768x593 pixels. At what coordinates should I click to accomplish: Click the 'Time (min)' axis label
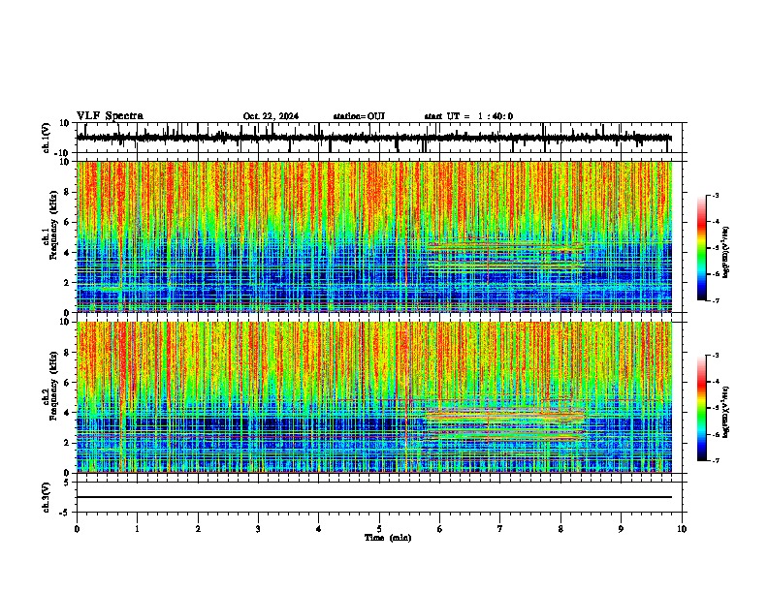click(388, 538)
